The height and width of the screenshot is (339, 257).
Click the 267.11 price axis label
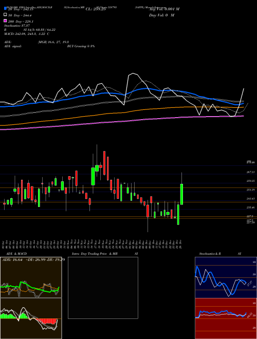(250, 172)
